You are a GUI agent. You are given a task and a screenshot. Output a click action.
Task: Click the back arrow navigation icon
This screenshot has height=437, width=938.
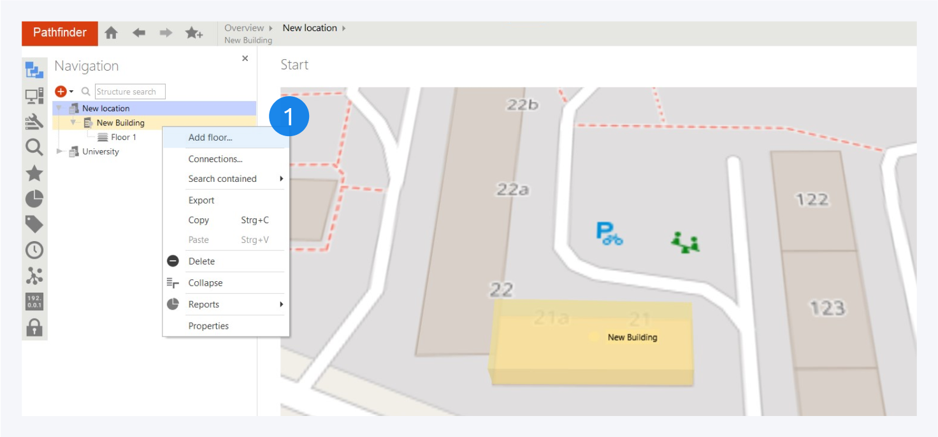[139, 33]
